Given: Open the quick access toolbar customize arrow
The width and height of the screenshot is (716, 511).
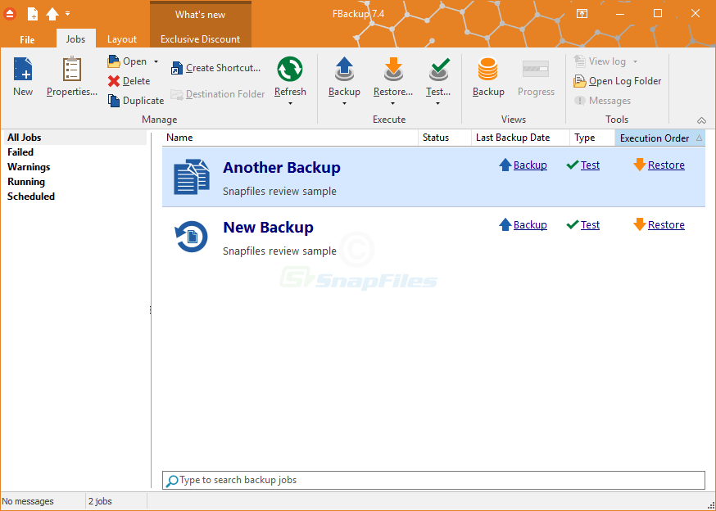Looking at the screenshot, I should tap(67, 14).
